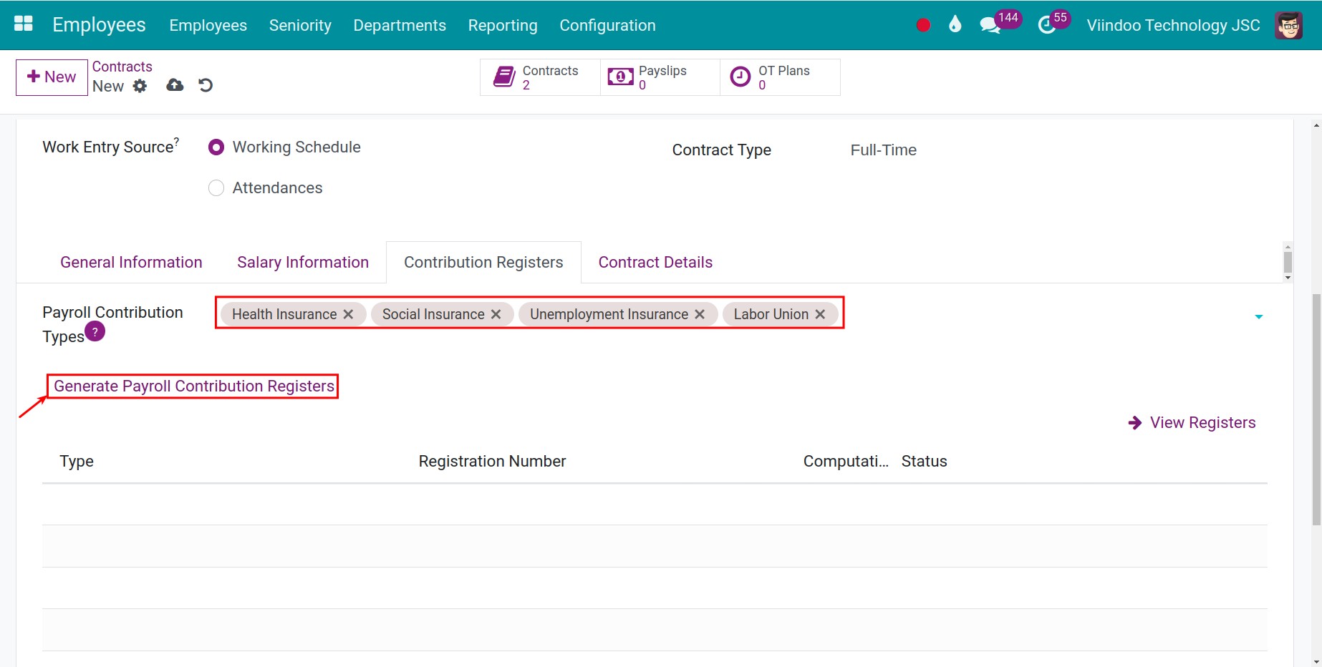Open the apps grid home menu
The width and height of the screenshot is (1322, 667).
[x=24, y=24]
